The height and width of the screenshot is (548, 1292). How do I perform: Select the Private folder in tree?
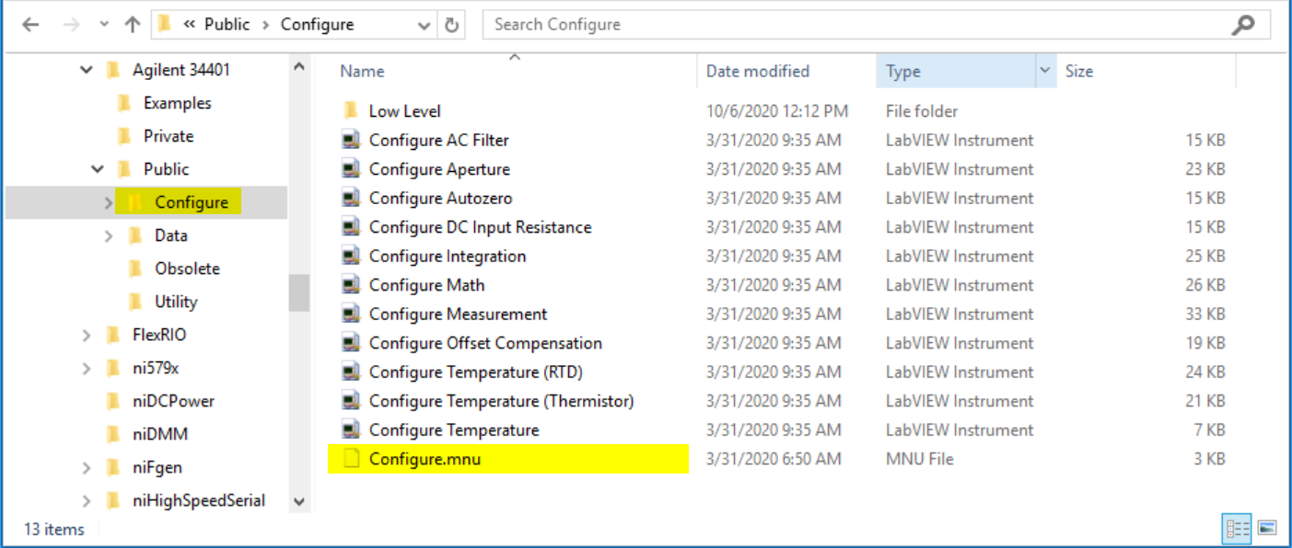(x=168, y=136)
